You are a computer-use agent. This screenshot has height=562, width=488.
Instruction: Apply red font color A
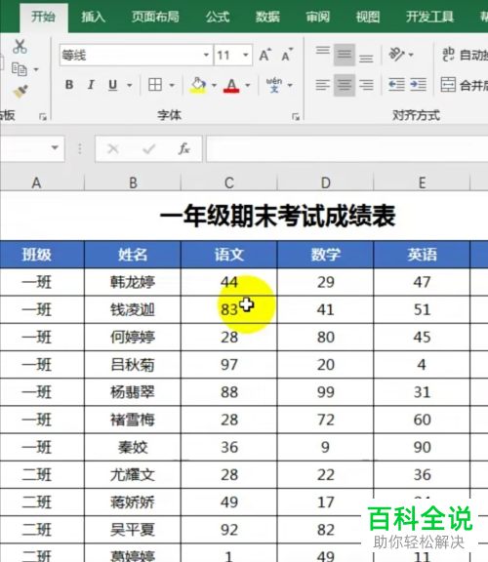(x=231, y=85)
